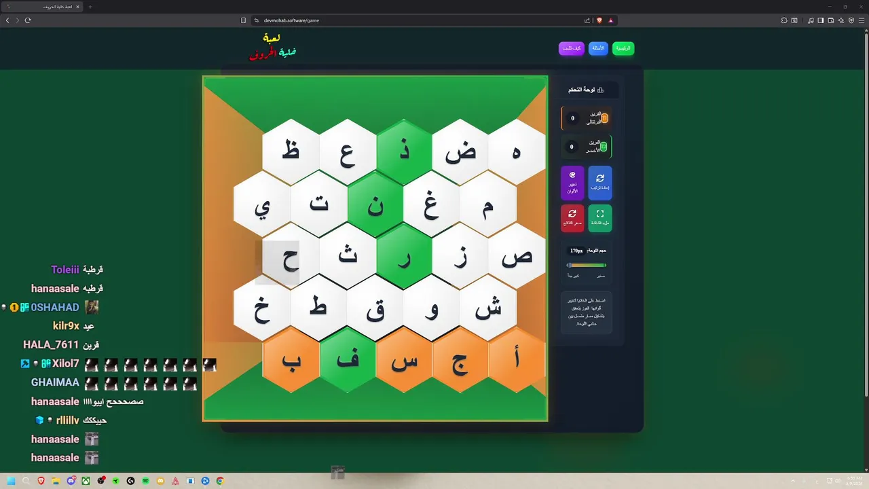This screenshot has width=869, height=489.
Task: Click the ث hexagon cell
Action: (348, 257)
